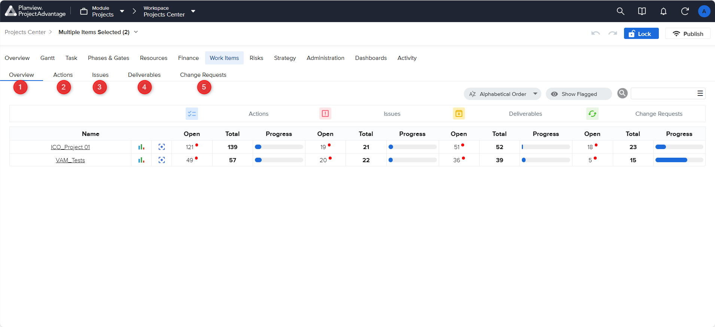Click the refresh icon in header

(685, 11)
